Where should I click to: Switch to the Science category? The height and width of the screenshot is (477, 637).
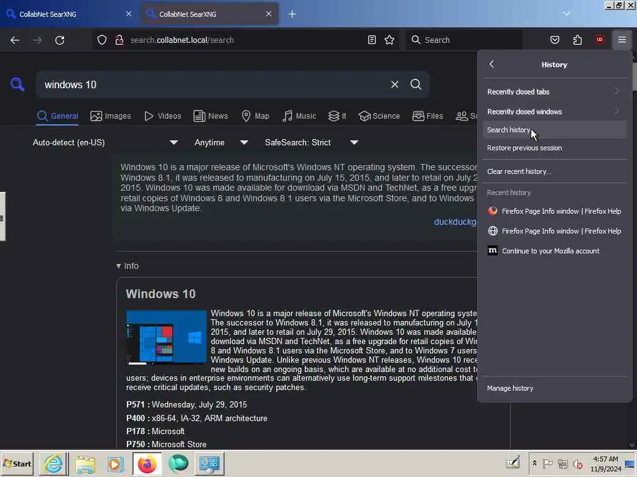coord(379,116)
